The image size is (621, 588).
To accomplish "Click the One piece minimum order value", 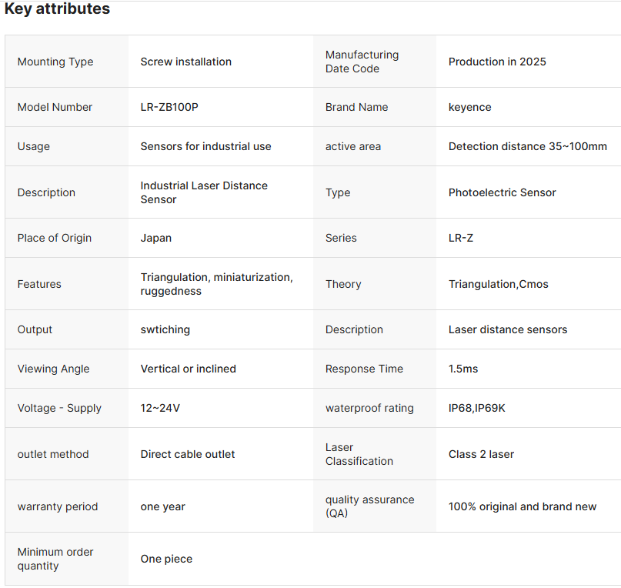I will pos(166,559).
